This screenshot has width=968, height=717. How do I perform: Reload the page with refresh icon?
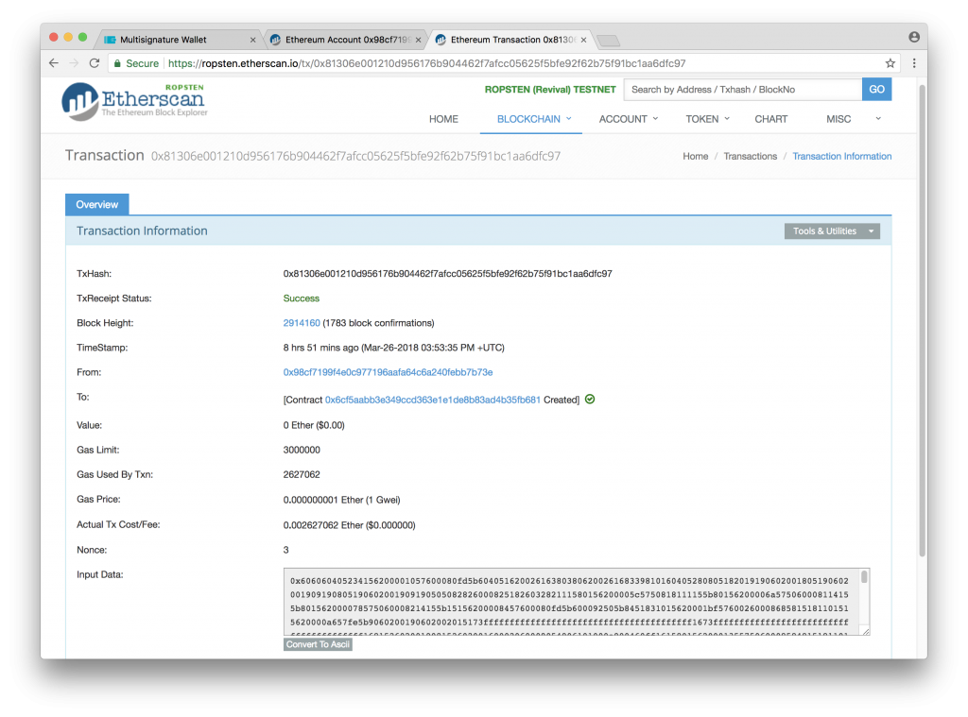point(95,63)
